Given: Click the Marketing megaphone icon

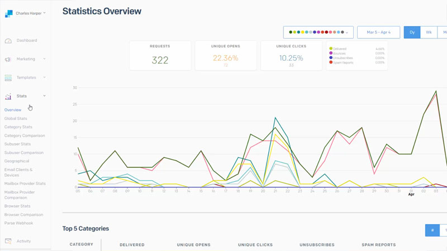Looking at the screenshot, I should click(x=8, y=59).
